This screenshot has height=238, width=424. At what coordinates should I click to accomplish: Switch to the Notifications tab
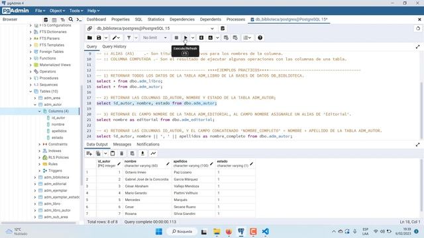(148, 145)
